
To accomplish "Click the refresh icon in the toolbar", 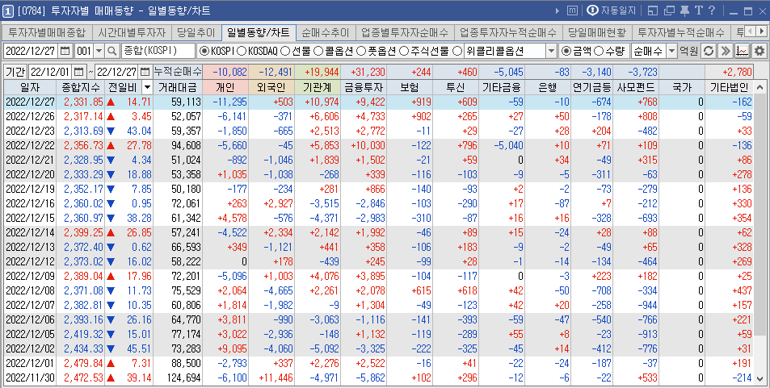I will pyautogui.click(x=708, y=51).
